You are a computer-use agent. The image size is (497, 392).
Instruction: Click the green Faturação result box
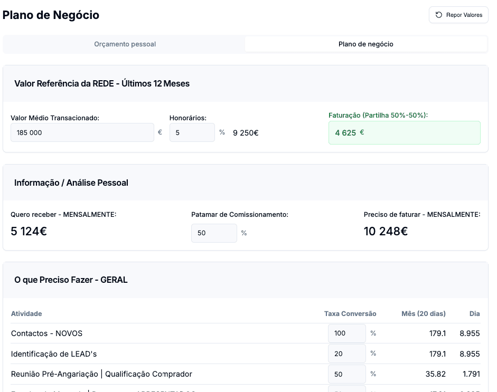point(404,133)
